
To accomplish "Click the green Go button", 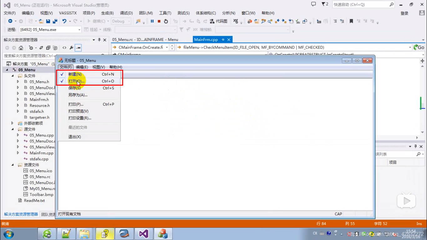I will (x=419, y=47).
